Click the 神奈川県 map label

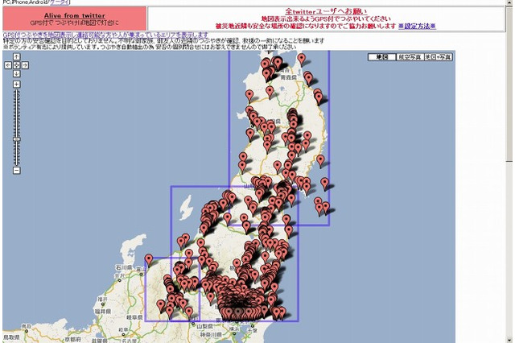211,335
